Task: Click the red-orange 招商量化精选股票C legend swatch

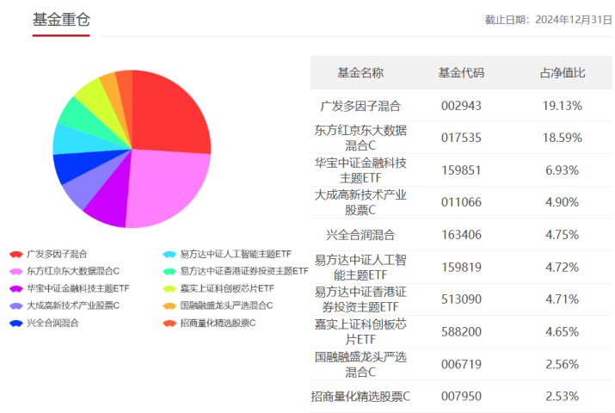Action: click(x=169, y=324)
